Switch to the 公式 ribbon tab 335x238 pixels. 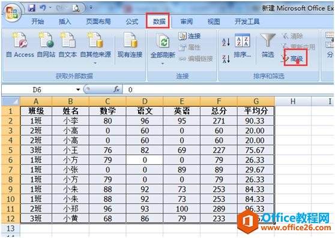(x=132, y=22)
